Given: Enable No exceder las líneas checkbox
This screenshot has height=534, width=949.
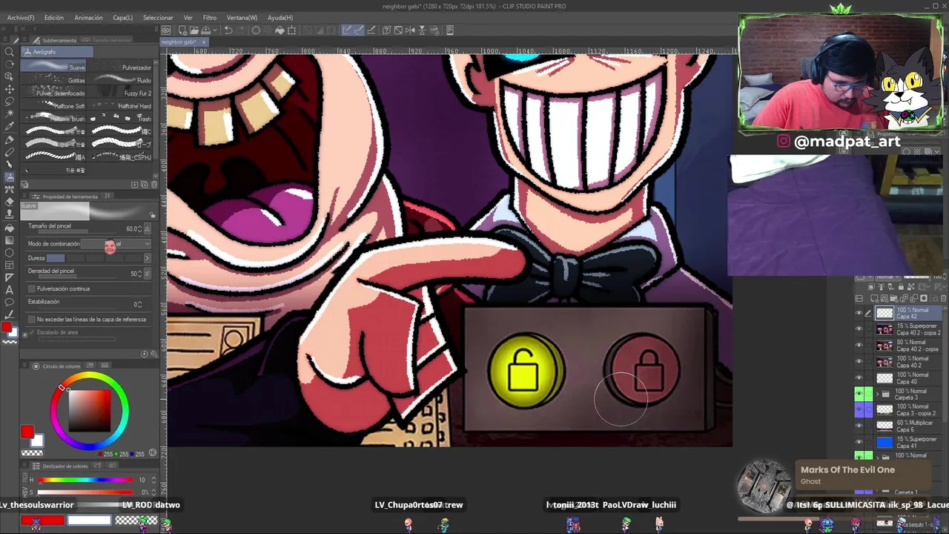Looking at the screenshot, I should (31, 320).
